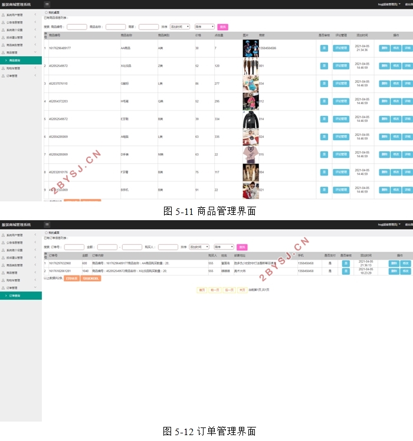
Task: Click 修改 button for order 16176182061281
Action: click(x=406, y=271)
